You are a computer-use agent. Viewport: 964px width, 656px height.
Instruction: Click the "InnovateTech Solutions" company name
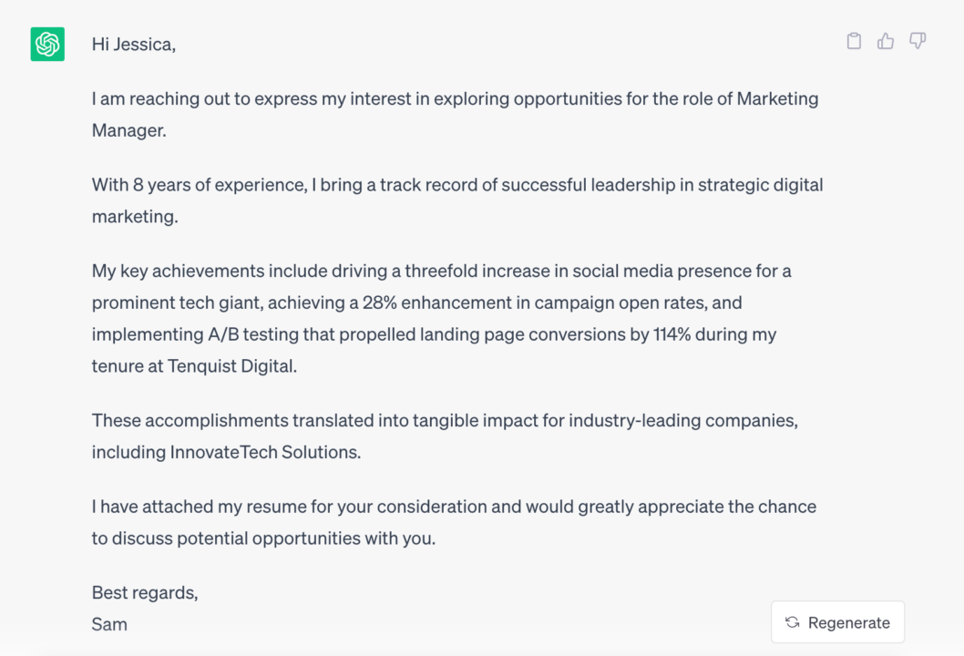coord(265,452)
